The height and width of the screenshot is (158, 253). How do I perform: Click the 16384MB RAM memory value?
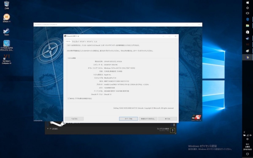click(109, 88)
